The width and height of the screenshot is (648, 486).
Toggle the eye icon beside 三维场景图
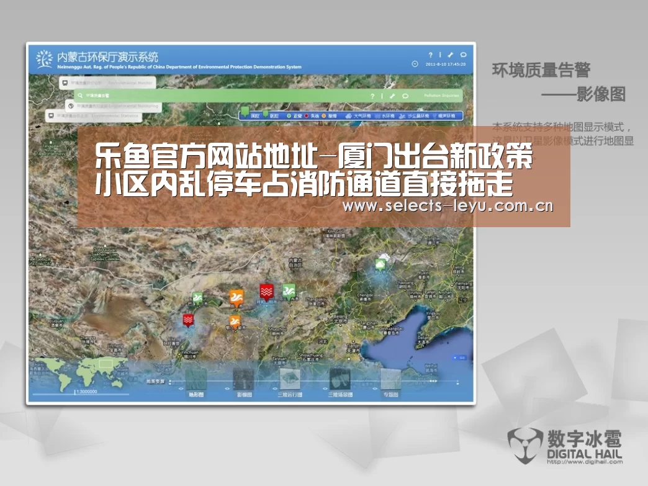coord(325,389)
